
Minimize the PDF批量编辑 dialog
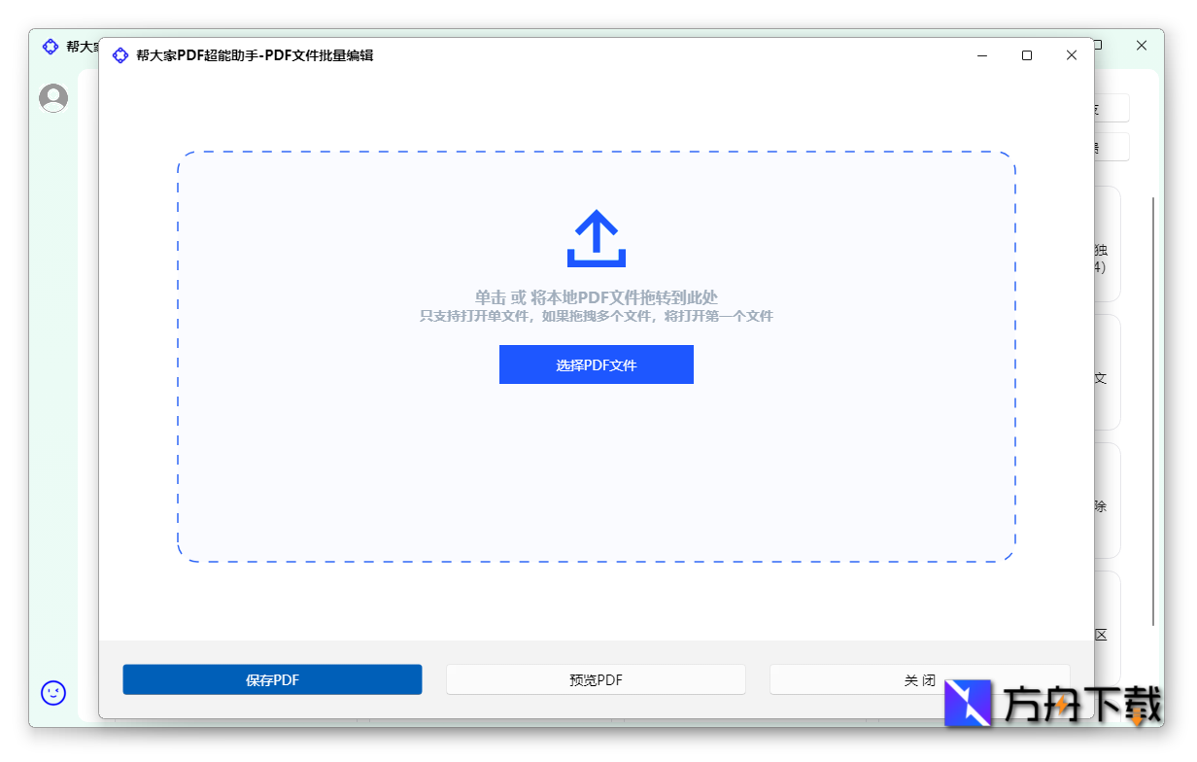[981, 55]
